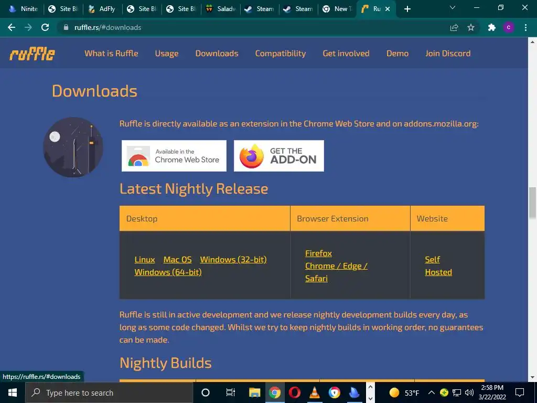This screenshot has width=537, height=403.
Task: Click the Firefox Get the Add-on badge
Action: [x=279, y=156]
